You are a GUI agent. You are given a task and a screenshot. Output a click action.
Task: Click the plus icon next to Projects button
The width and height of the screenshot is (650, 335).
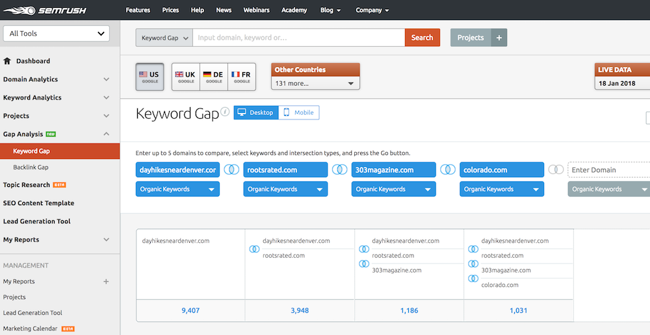[499, 38]
